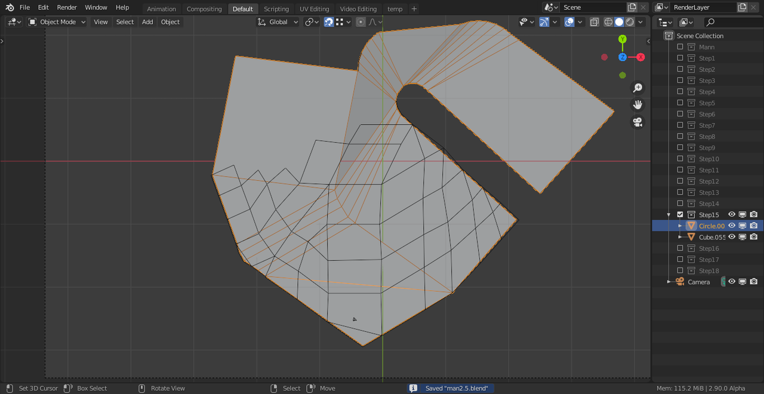Expand the Camera tree item
The height and width of the screenshot is (394, 764).
click(x=669, y=282)
